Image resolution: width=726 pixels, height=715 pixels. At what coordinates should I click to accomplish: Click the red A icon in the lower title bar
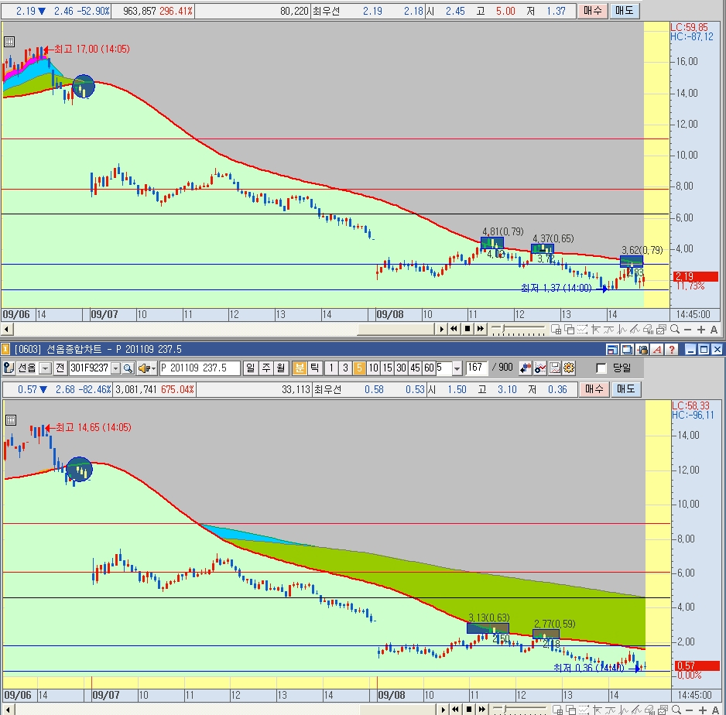pyautogui.click(x=659, y=350)
